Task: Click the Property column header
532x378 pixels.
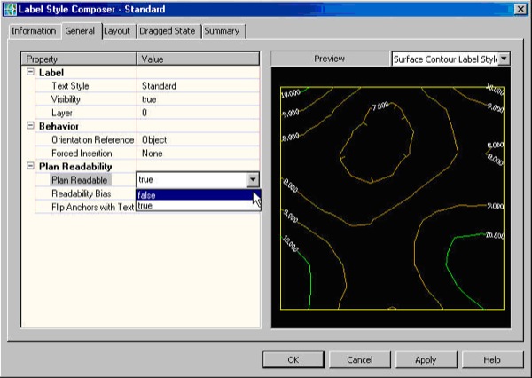Action: click(x=79, y=59)
